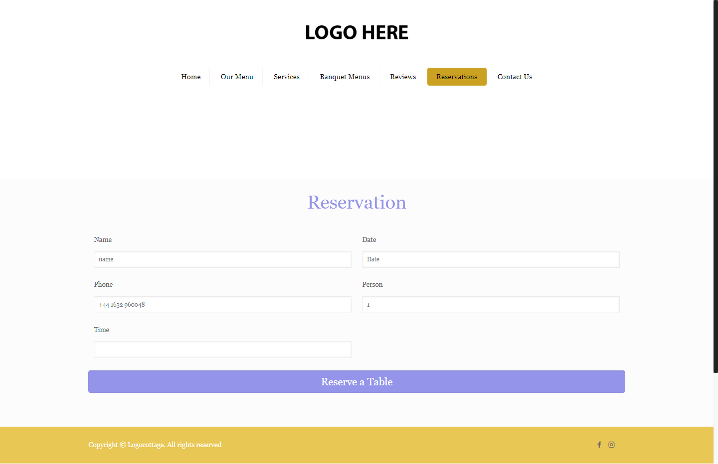718x464 pixels.
Task: Click the Person field label
Action: (372, 284)
